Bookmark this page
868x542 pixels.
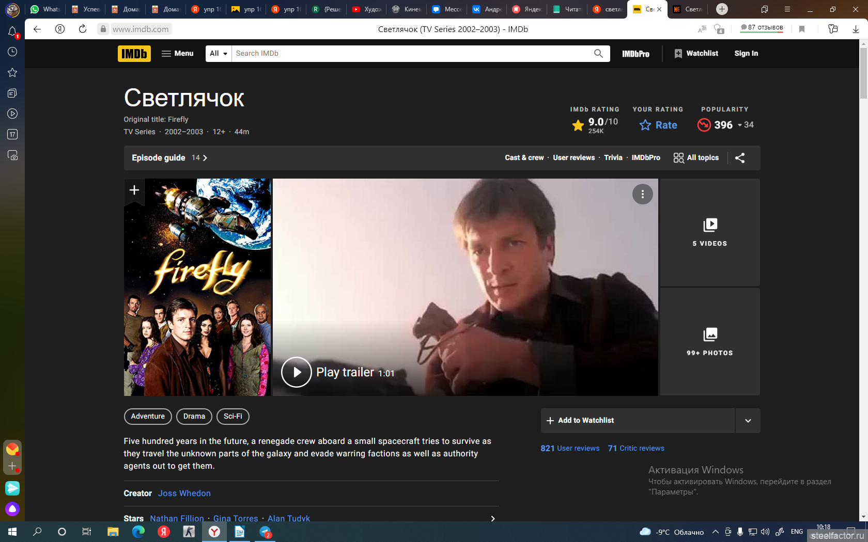pyautogui.click(x=802, y=29)
